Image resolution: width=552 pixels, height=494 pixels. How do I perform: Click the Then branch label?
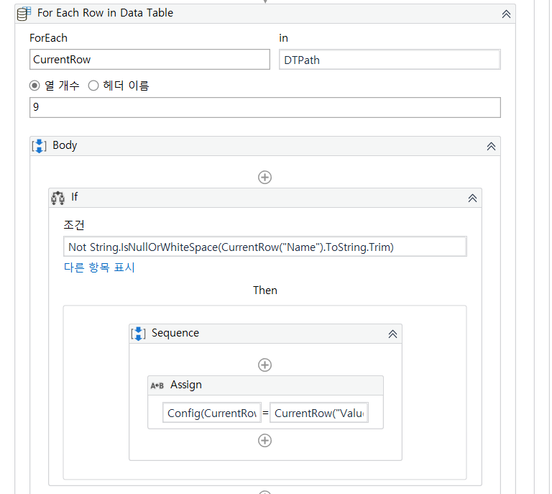(x=265, y=291)
